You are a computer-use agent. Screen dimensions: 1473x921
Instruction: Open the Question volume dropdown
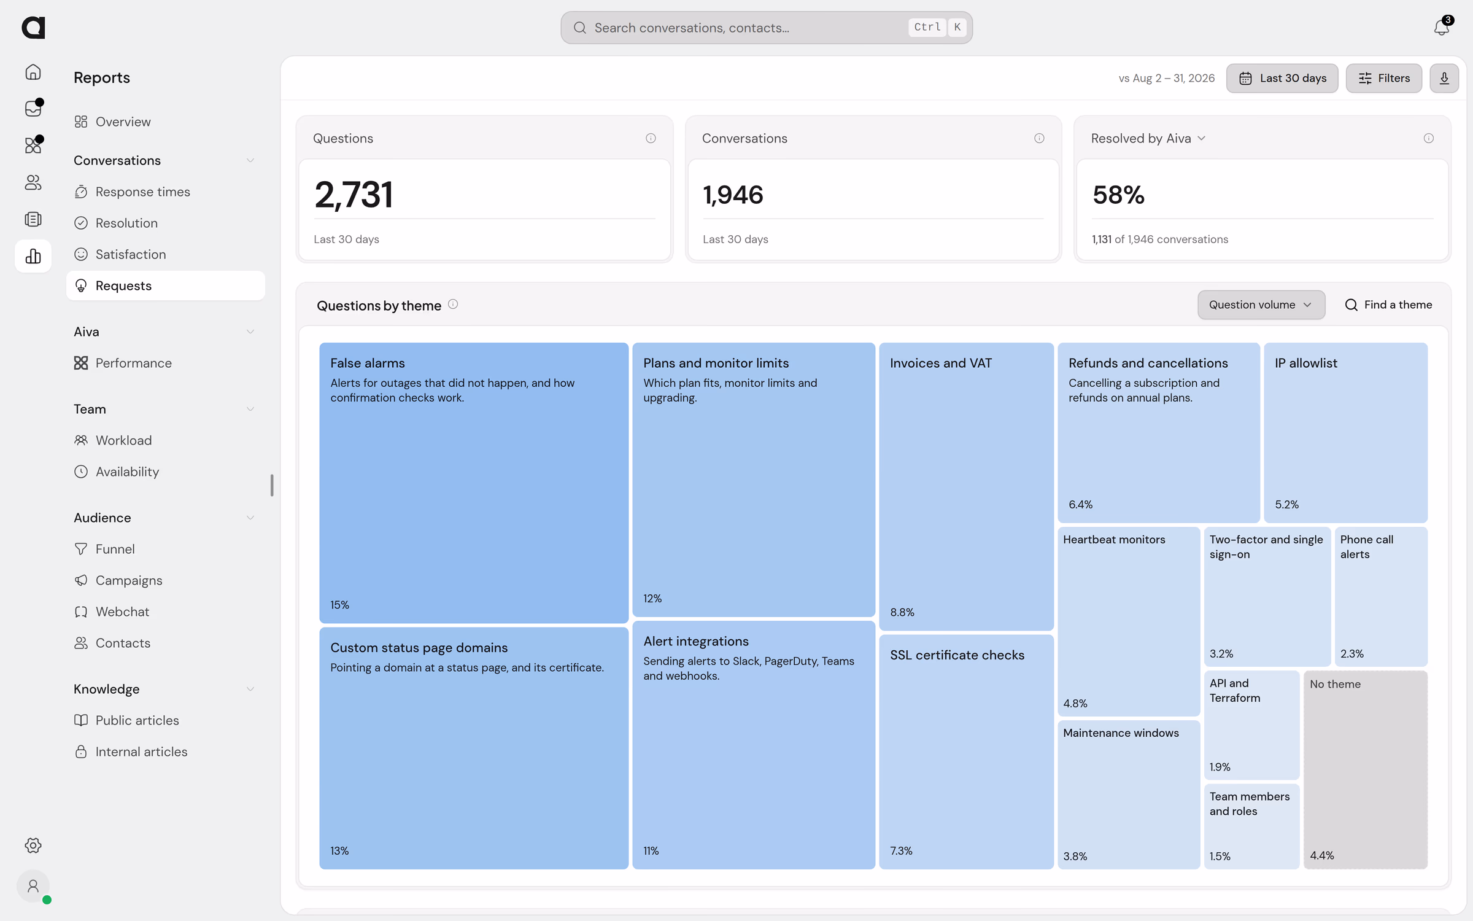(x=1261, y=305)
